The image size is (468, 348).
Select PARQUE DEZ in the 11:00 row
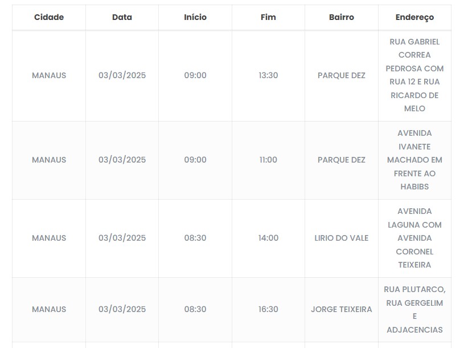coord(342,160)
